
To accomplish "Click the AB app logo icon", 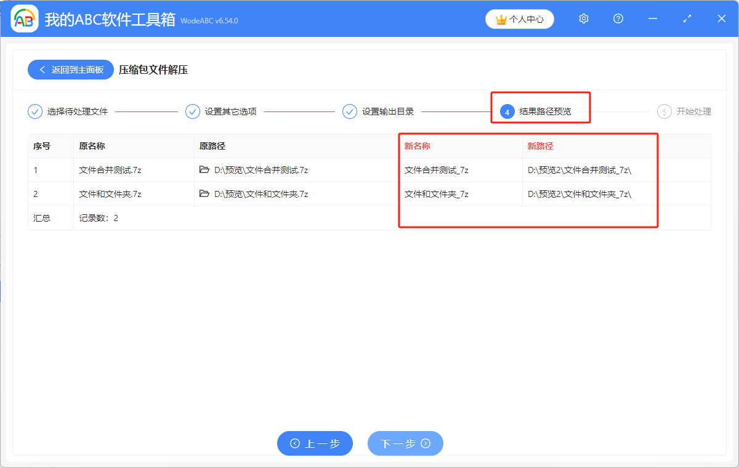I will [25, 18].
